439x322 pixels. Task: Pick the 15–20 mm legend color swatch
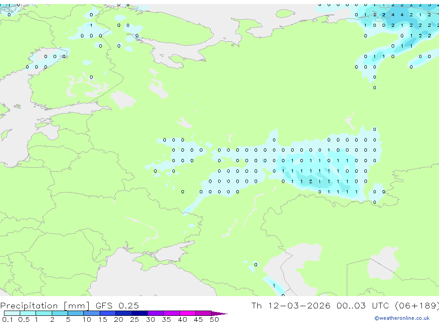tap(108, 313)
